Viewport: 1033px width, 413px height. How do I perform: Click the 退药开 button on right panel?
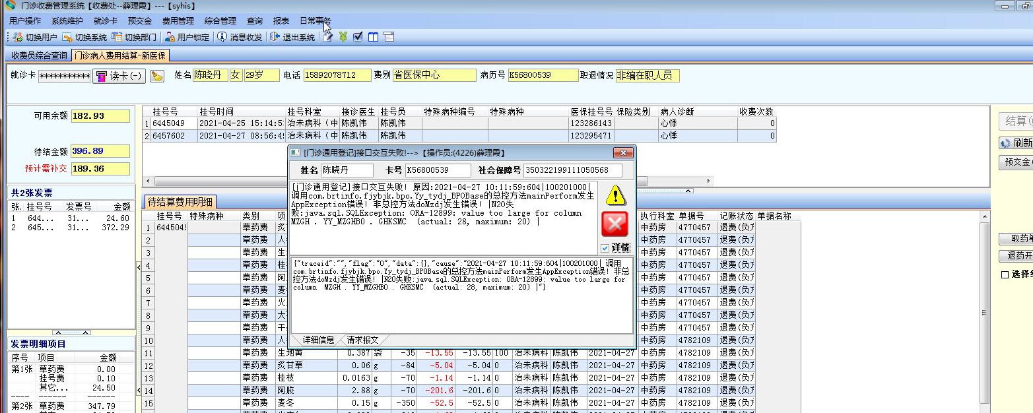point(1015,256)
